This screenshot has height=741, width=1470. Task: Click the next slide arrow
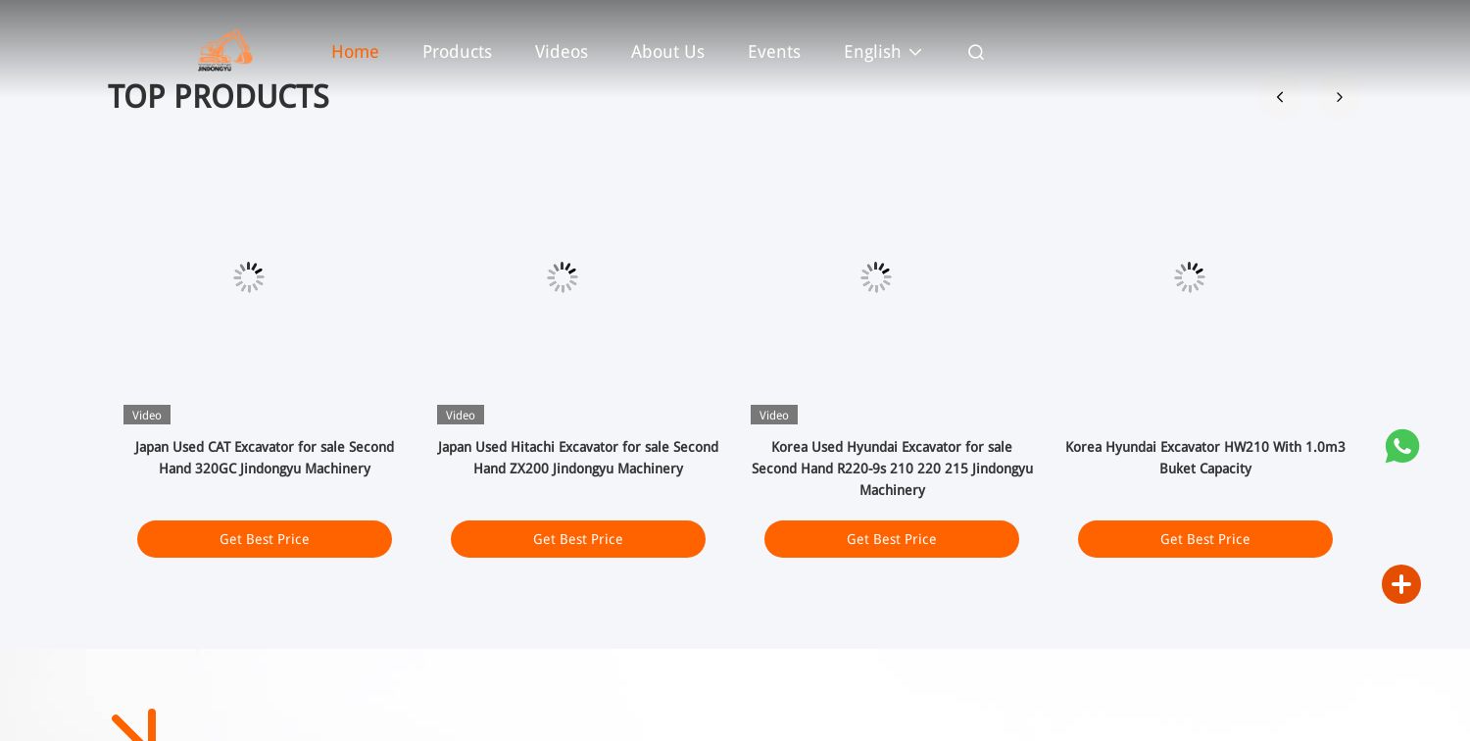(1340, 97)
